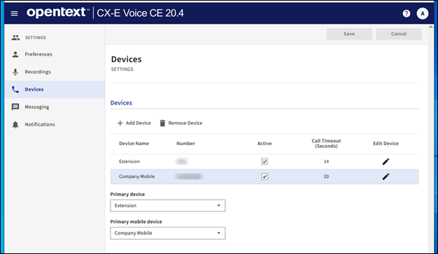Viewport: 438px width, 254px height.
Task: Go to Preferences in the sidebar
Action: 38,54
